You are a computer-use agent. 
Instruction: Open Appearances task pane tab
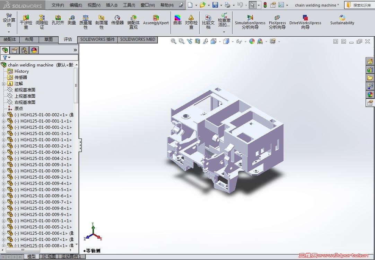coord(370,95)
